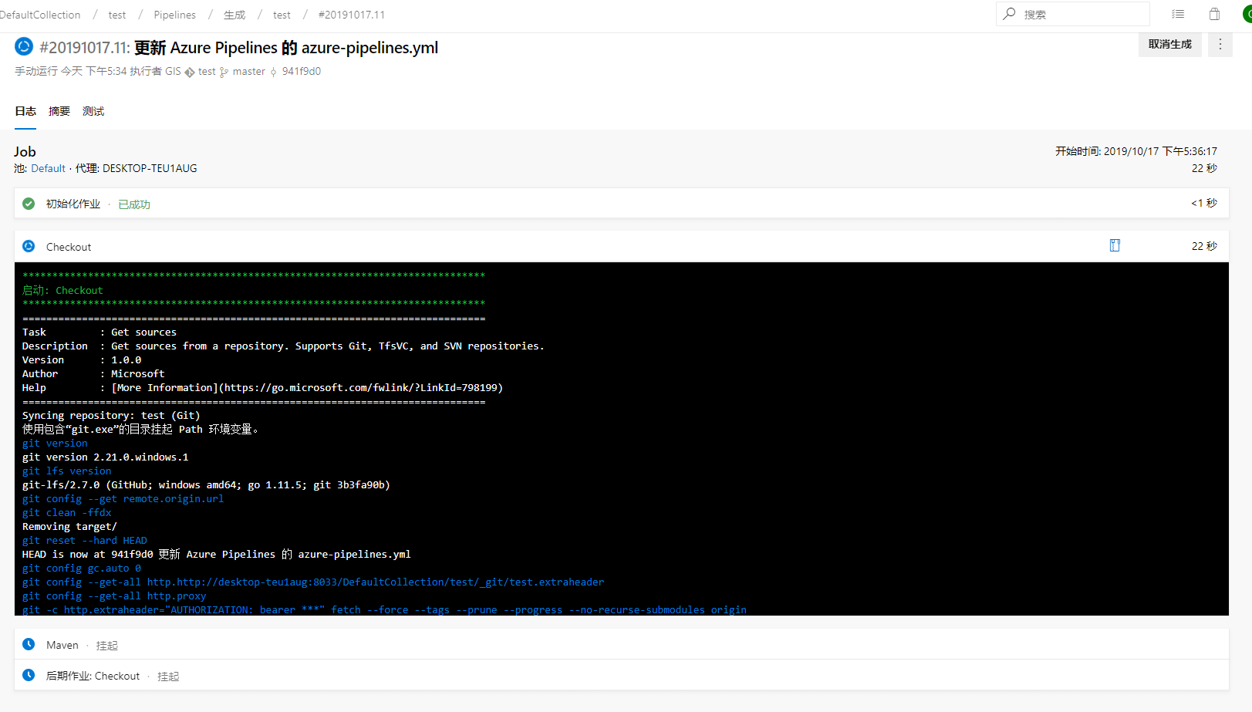Click the running build status icon beside title
This screenshot has width=1252, height=712.
tap(24, 47)
